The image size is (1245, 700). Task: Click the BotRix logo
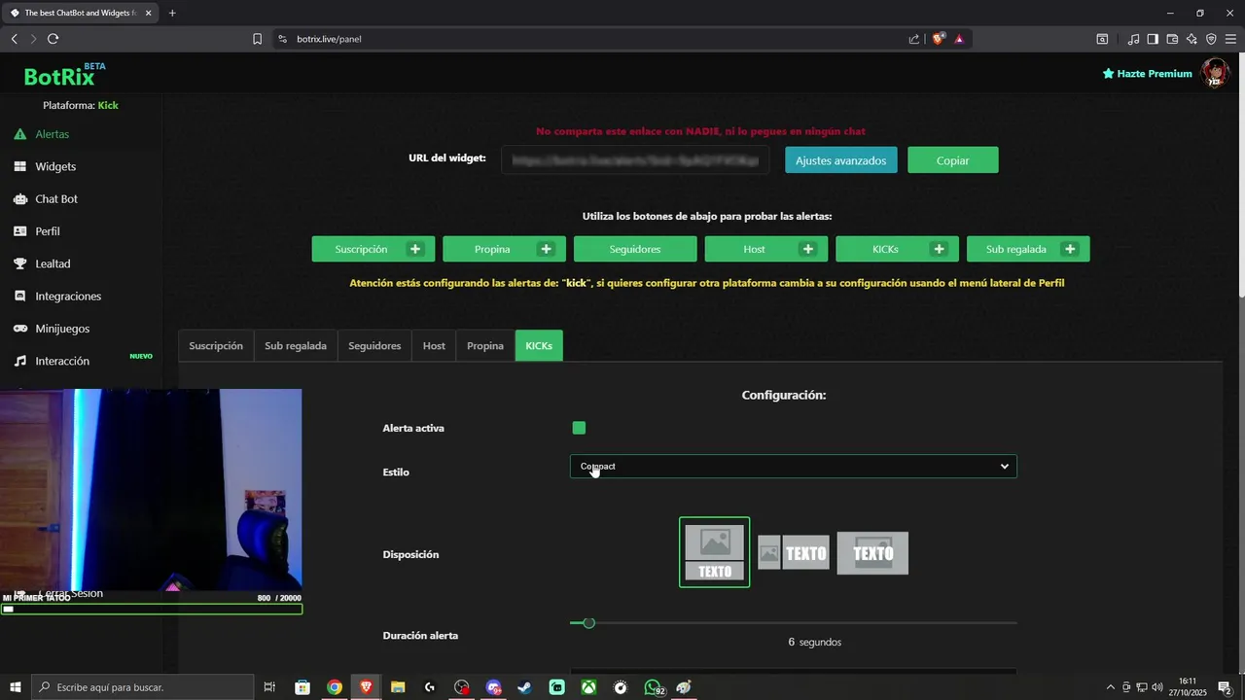(64, 75)
